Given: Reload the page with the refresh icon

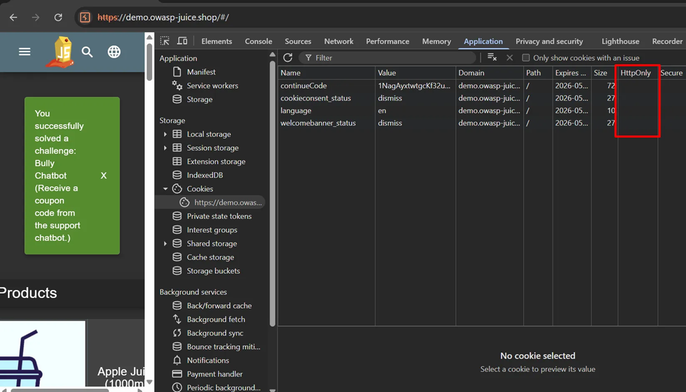Looking at the screenshot, I should tap(58, 17).
